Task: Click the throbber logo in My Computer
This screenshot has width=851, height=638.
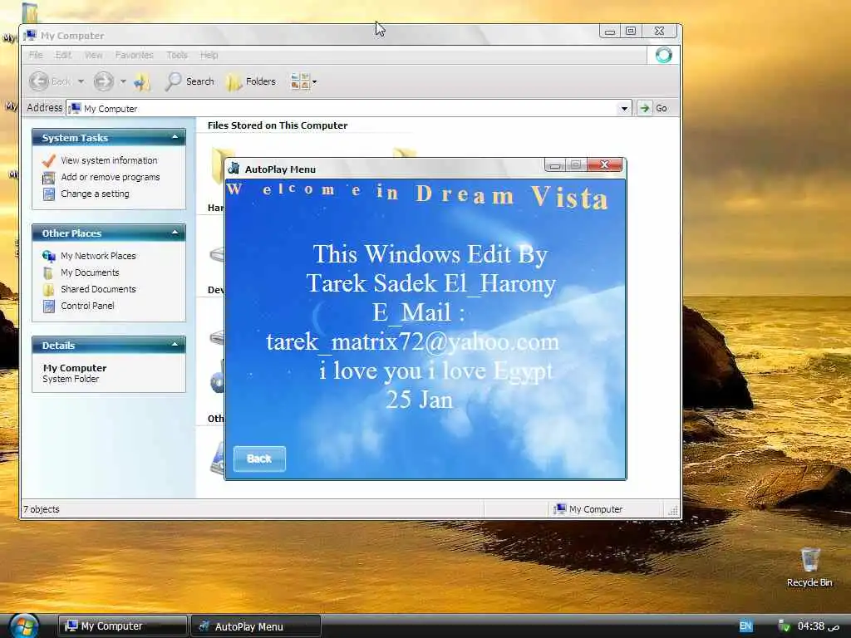Action: pos(663,55)
